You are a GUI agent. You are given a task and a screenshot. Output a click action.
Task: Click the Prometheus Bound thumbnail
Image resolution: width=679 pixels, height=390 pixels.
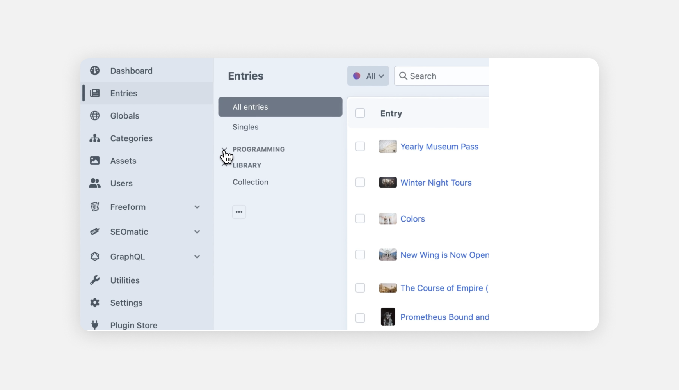point(388,317)
